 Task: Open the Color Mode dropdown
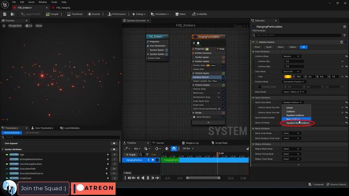pos(291,71)
